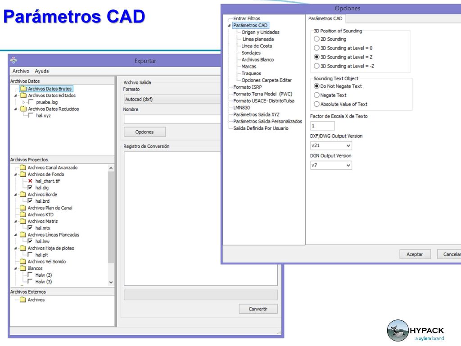461x346 pixels.
Task: Select Parámetros Salida XYZ tree entry
Action: point(256,114)
